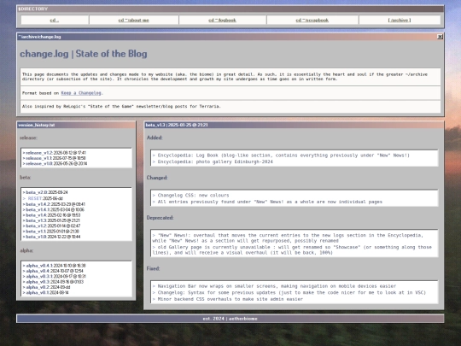Screen dimensions: 461x346
Task: Click the "est. 2024 | aetherbiome" footer
Action: 230,319
